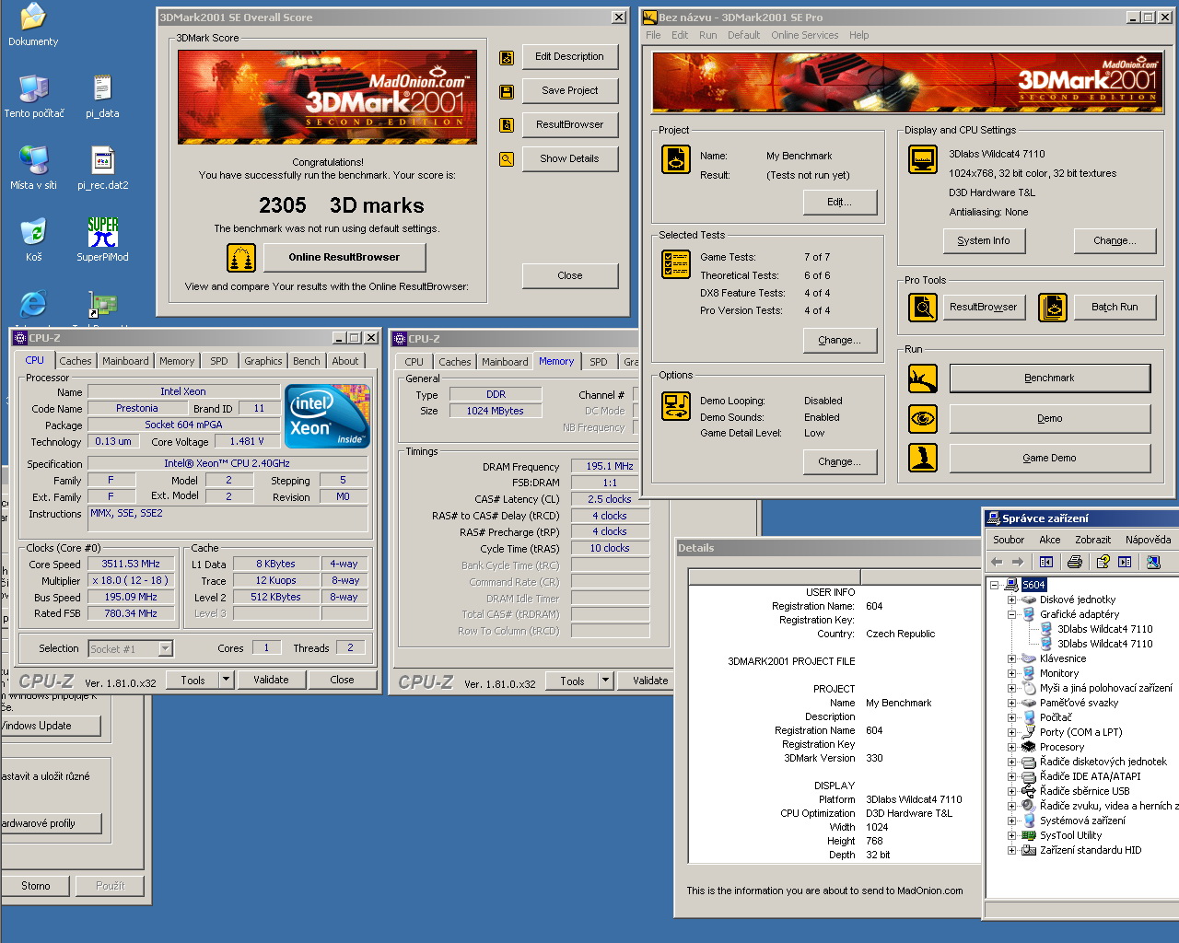Switch to the Caches tab in left CPU-Z
1179x943 pixels.
point(76,361)
